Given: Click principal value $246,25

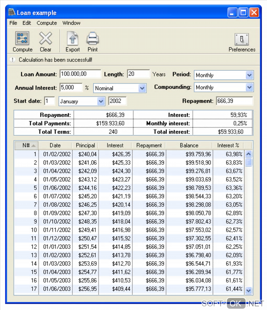Looking at the screenshot, I should [87, 205].
